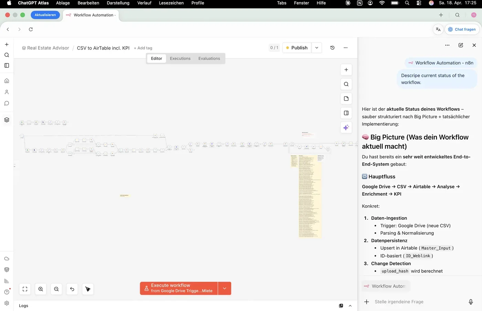Click the Execute workflow button

179,288
